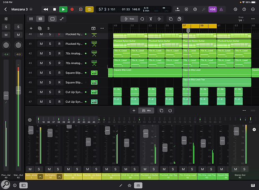
Task: Toggle cycle loop mode
Action: [x=89, y=10]
